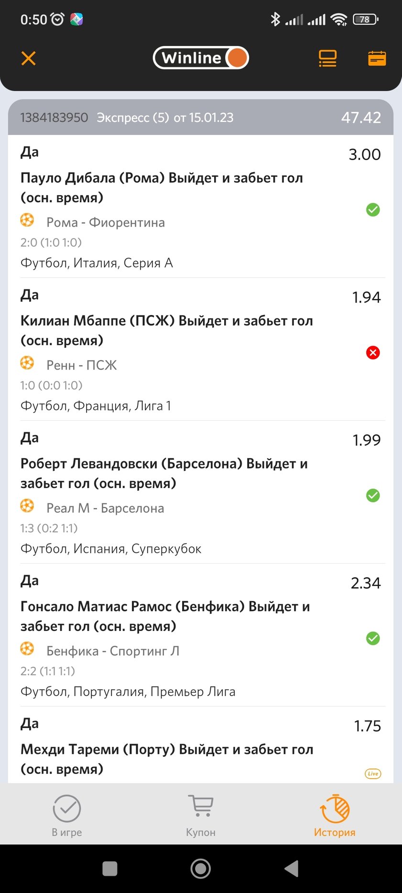Tap the green check for Lewandowski bet
Image resolution: width=402 pixels, height=893 pixels.
[373, 495]
